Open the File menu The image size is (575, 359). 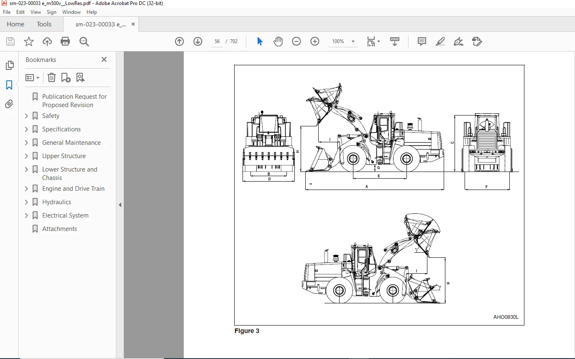click(7, 12)
